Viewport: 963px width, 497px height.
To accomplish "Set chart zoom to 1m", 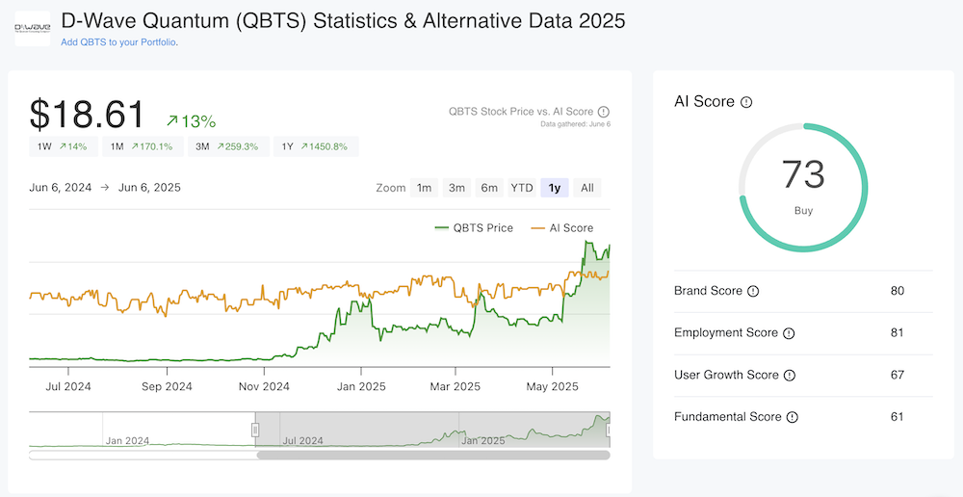I will 425,188.
